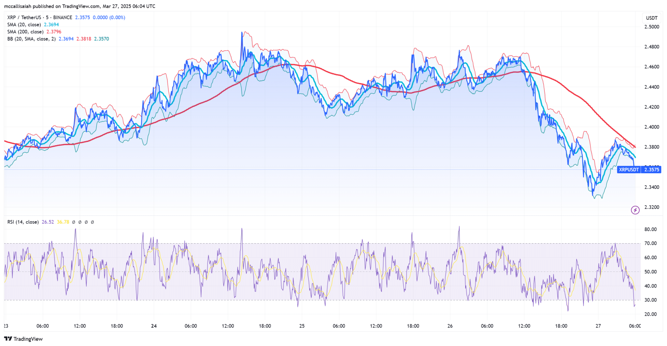This screenshot has height=346, width=667.
Task: Click the date label 25 on time axis
Action: 302,326
